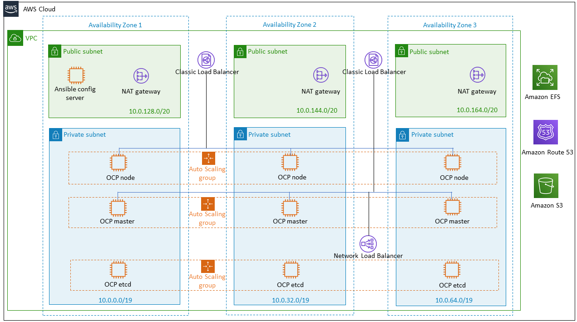Click Auto Scaling group label for OCP etcd row
This screenshot has width=577, height=322.
coord(207,281)
